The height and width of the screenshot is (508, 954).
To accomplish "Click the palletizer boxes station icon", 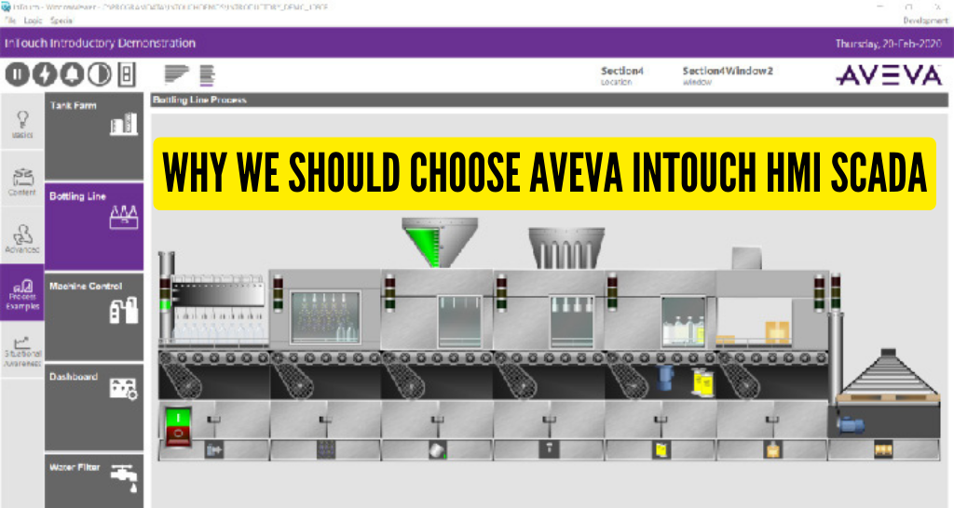I will [x=883, y=450].
